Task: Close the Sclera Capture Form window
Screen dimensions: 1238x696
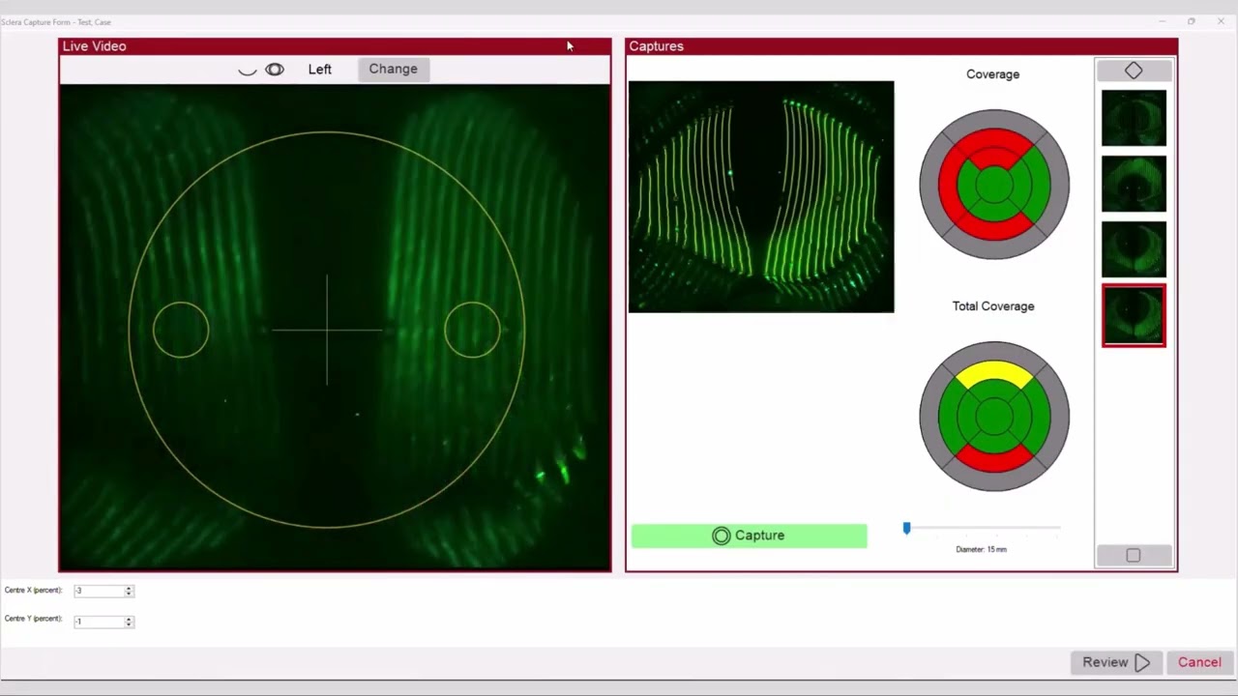Action: point(1221,21)
